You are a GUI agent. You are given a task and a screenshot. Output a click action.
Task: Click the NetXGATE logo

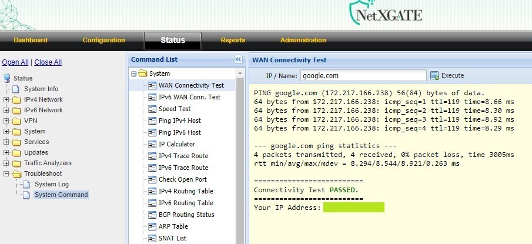[x=385, y=13]
